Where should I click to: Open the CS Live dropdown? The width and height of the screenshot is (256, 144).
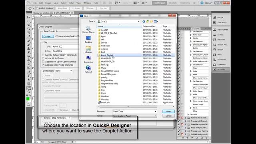pos(206,3)
